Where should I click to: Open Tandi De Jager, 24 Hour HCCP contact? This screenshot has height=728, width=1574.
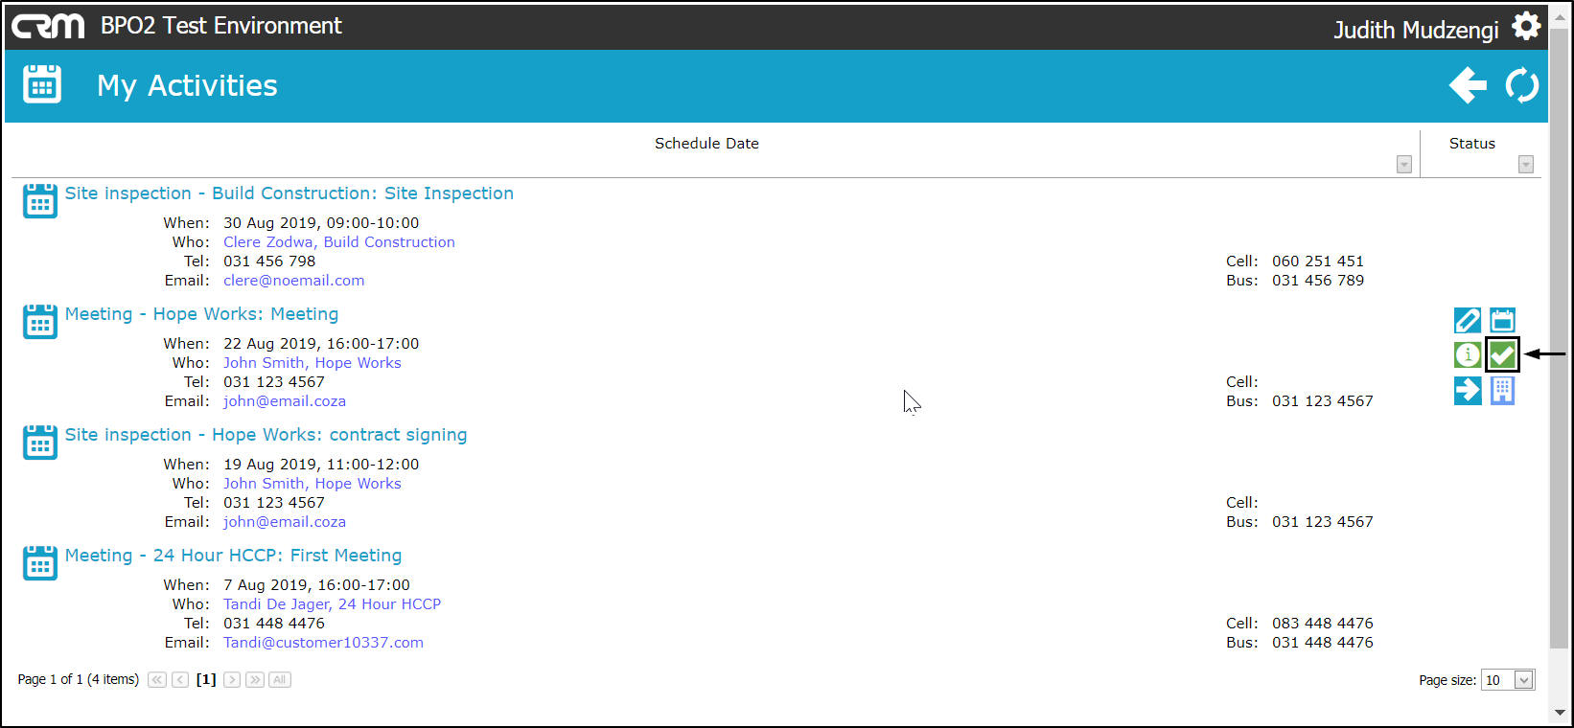(333, 604)
